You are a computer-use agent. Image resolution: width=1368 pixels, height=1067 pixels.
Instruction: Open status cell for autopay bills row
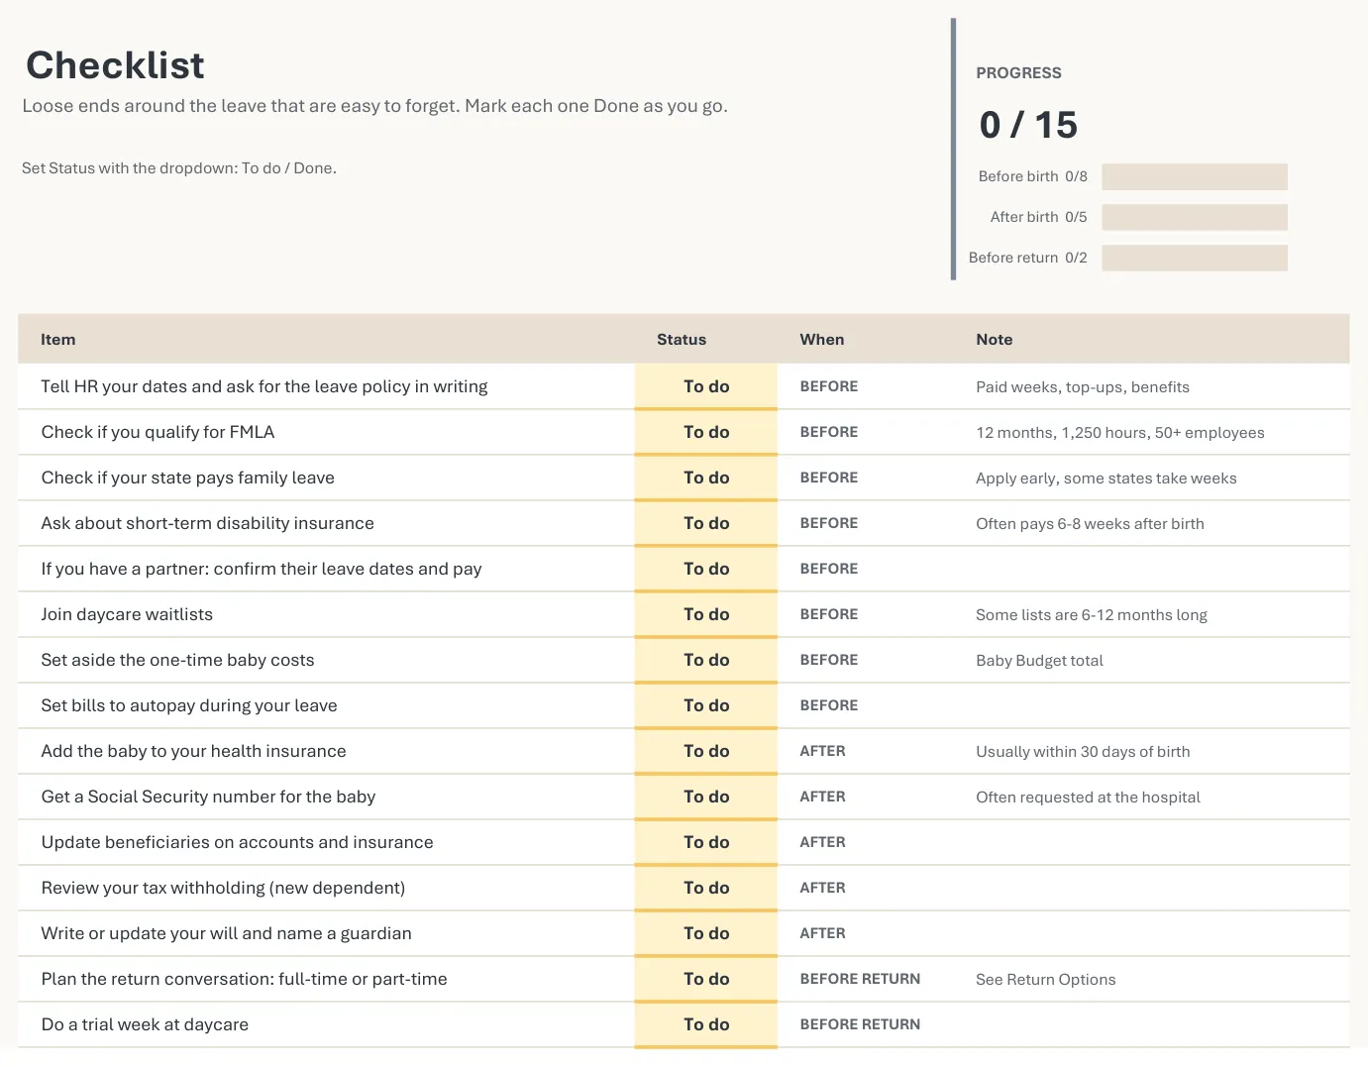click(705, 705)
